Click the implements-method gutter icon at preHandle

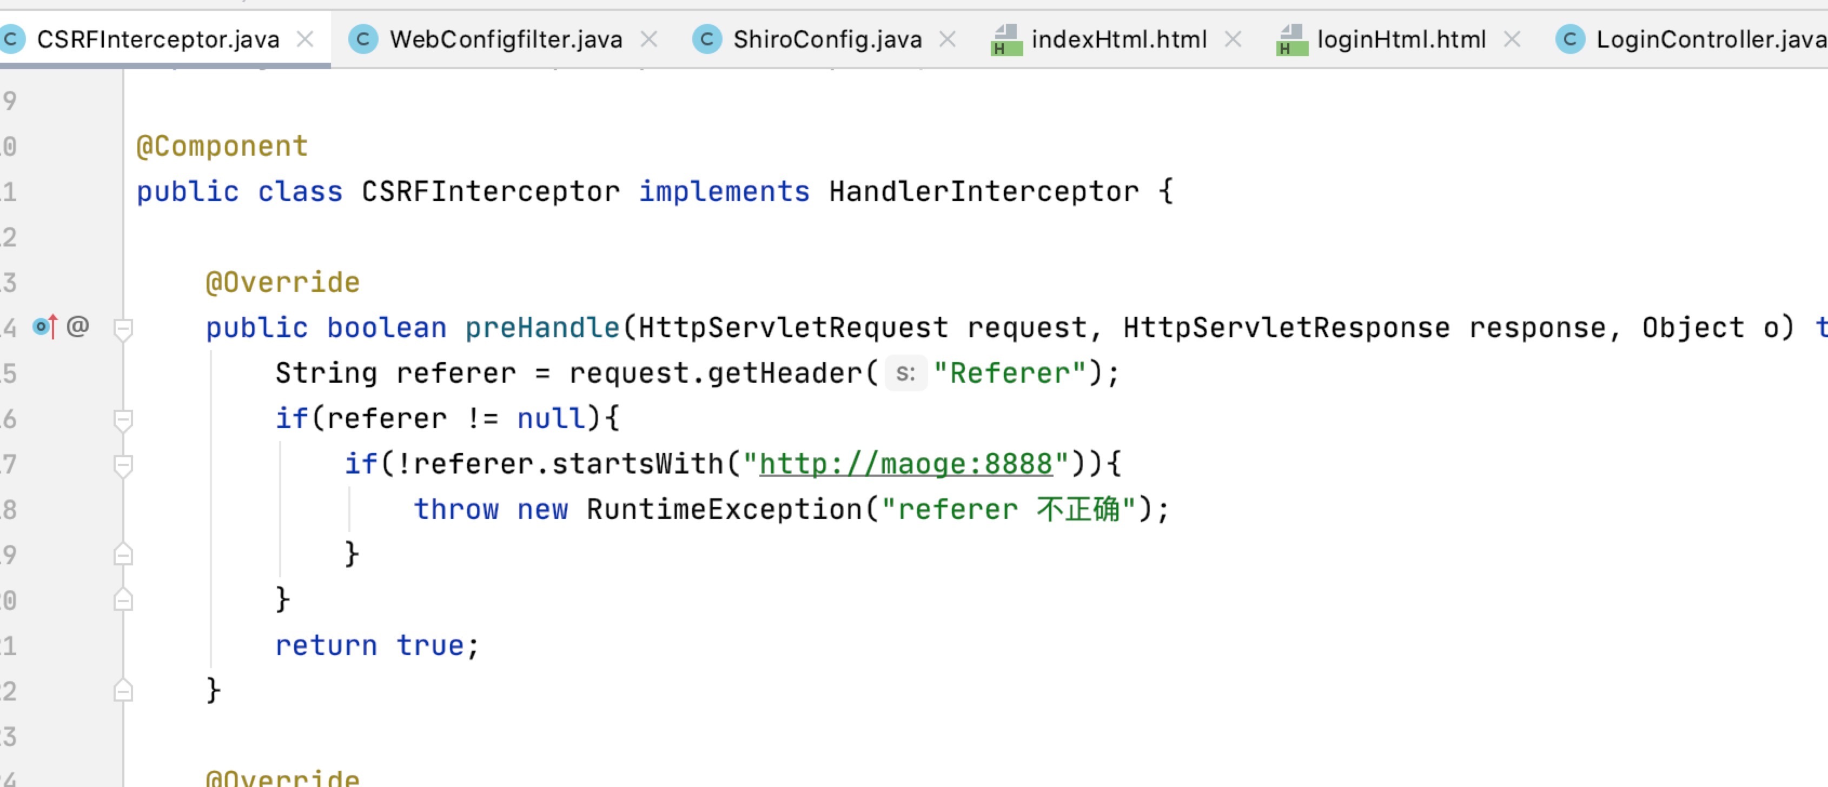(x=44, y=327)
